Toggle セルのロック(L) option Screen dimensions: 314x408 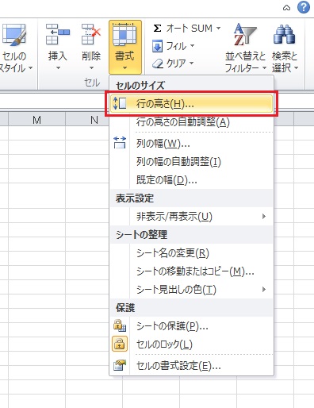191,344
